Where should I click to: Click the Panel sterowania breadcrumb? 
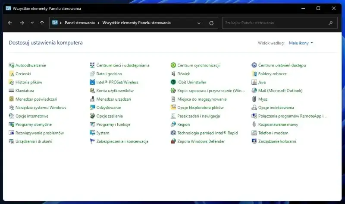(80, 23)
